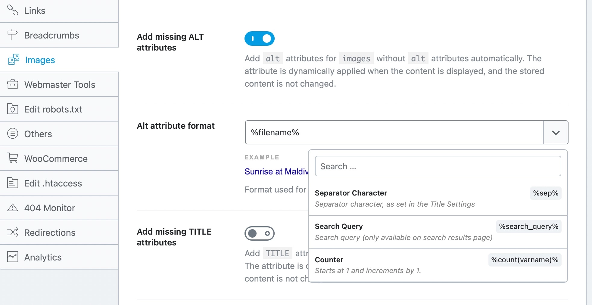Screen dimensions: 592x305
Task: Click the WooCommerce cart icon
Action: pyautogui.click(x=13, y=158)
